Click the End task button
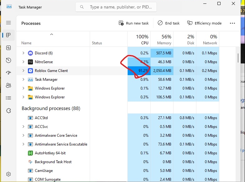The width and height of the screenshot is (245, 182). coord(168,23)
